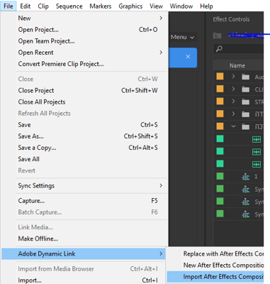The image size is (270, 284).
Task: Select Open Team Project
Action: [x=84, y=41]
